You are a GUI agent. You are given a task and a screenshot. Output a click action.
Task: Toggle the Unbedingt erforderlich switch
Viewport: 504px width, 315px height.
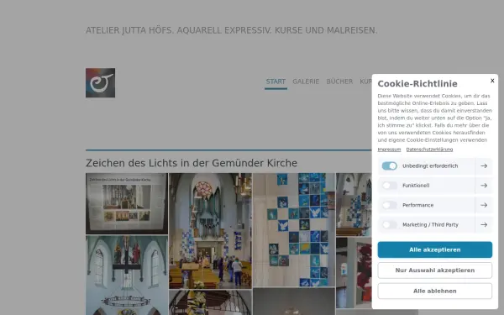[x=389, y=165]
